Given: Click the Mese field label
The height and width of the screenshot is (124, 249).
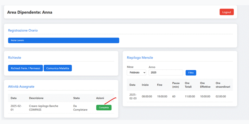Looking at the screenshot, I should [130, 67].
